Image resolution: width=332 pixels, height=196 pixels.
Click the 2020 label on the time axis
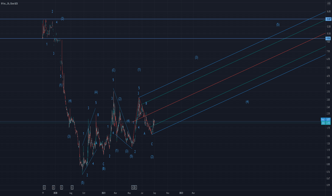click(55, 193)
